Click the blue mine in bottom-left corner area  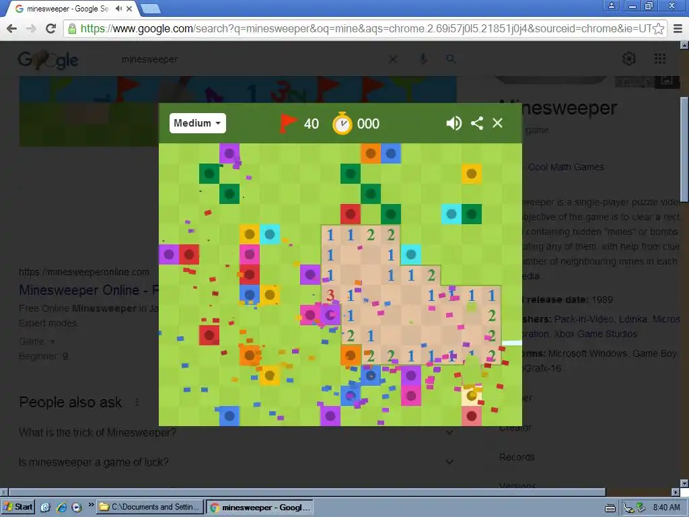click(229, 416)
